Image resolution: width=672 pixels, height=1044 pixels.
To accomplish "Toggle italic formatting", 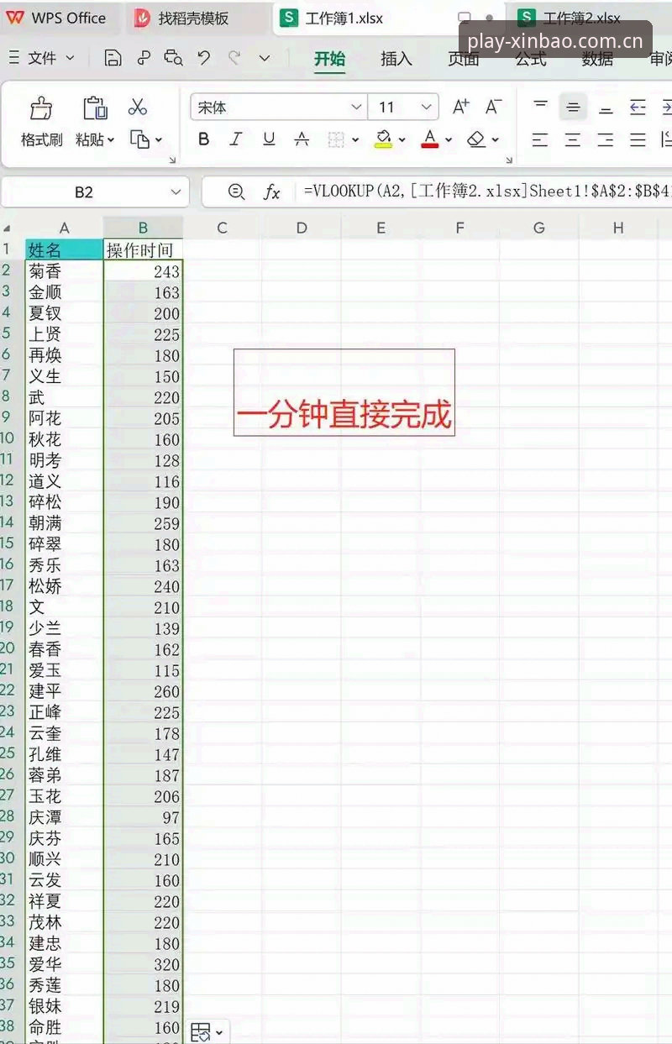I will [x=236, y=139].
